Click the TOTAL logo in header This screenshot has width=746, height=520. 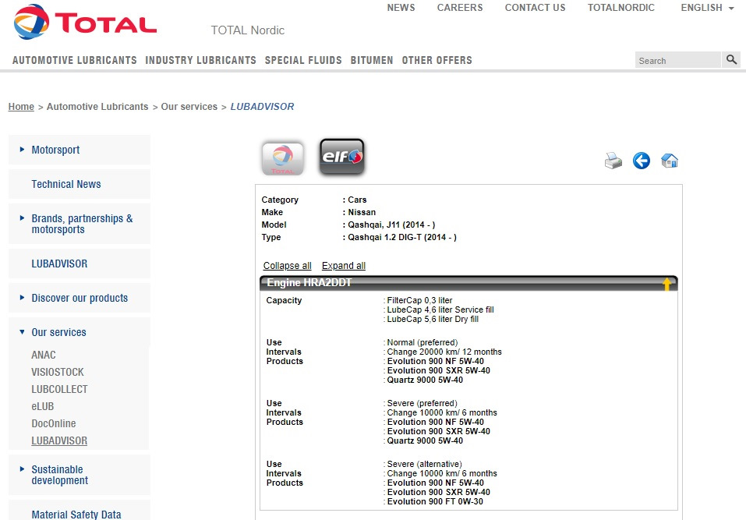pos(85,22)
